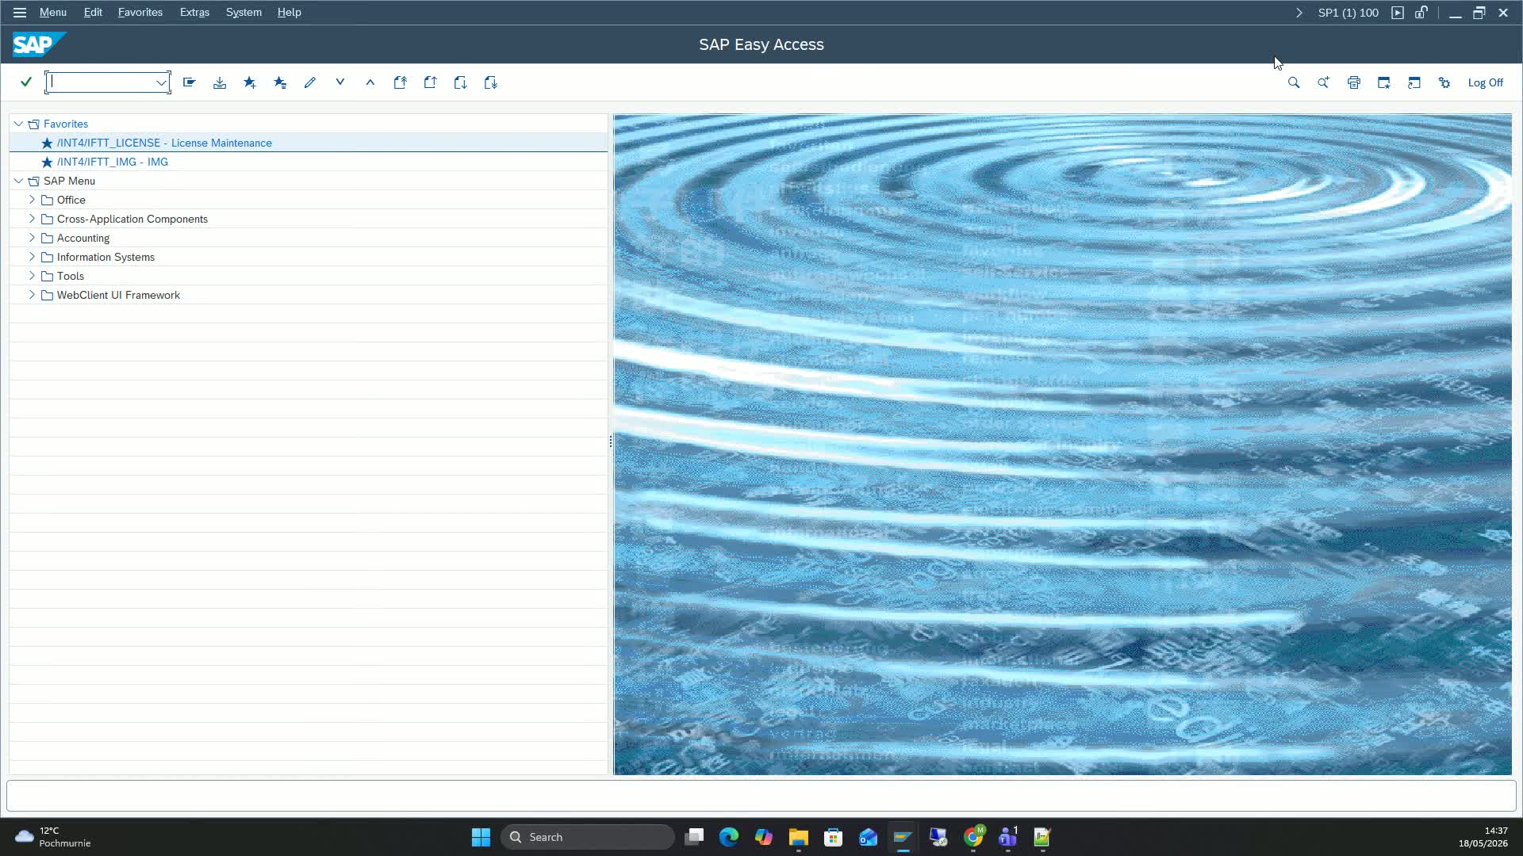
Task: Click the Cross-Application Components label
Action: 132,219
